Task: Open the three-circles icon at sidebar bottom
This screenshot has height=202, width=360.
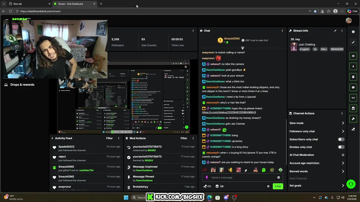Action: 353,129
